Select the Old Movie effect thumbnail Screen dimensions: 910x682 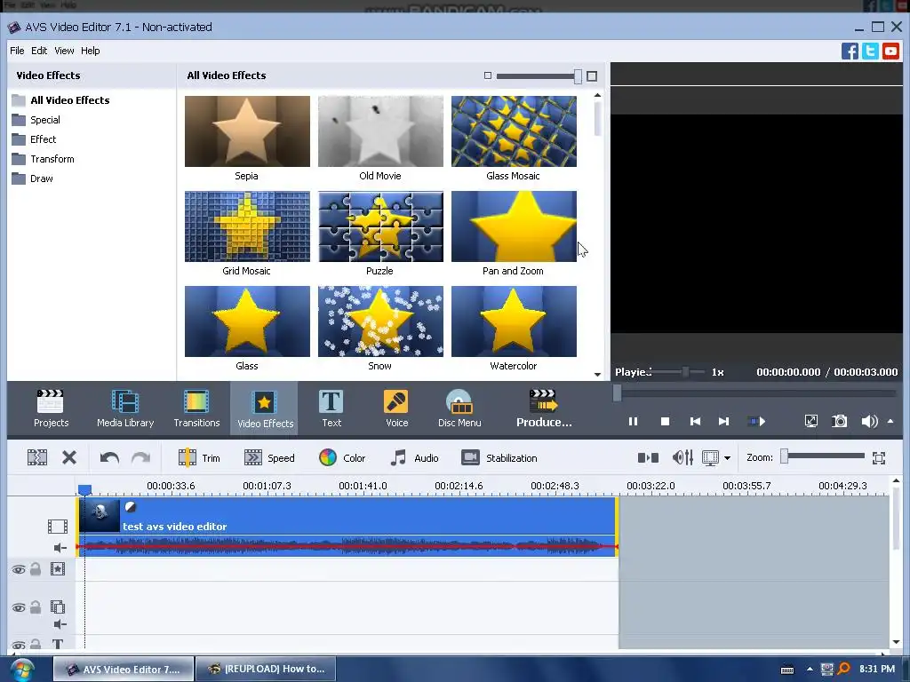[380, 131]
